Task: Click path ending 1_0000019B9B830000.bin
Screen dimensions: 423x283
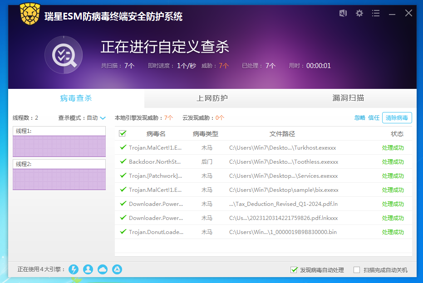Action: click(x=283, y=232)
